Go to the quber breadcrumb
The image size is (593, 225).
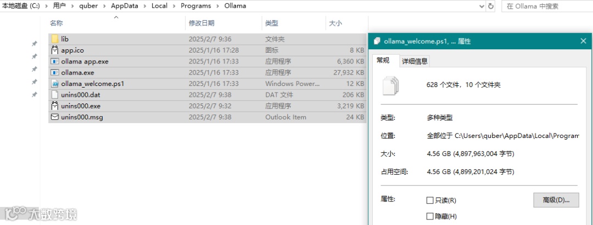88,6
